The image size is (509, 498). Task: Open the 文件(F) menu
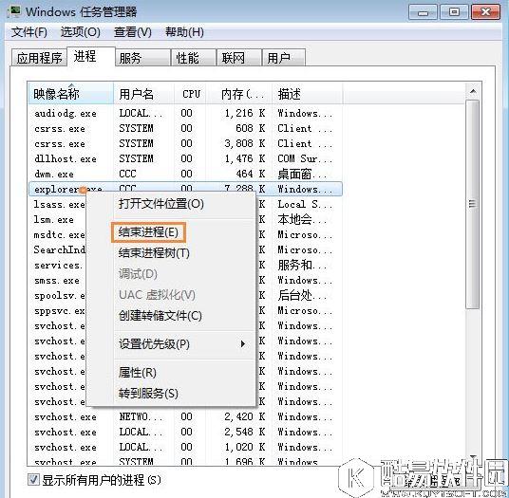[x=29, y=32]
